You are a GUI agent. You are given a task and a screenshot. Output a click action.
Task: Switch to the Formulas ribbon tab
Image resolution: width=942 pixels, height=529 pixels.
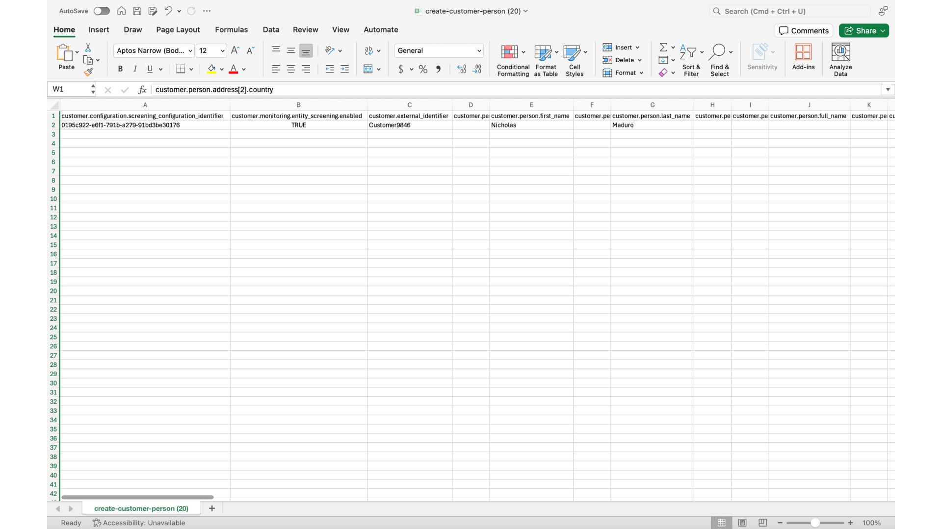click(231, 29)
